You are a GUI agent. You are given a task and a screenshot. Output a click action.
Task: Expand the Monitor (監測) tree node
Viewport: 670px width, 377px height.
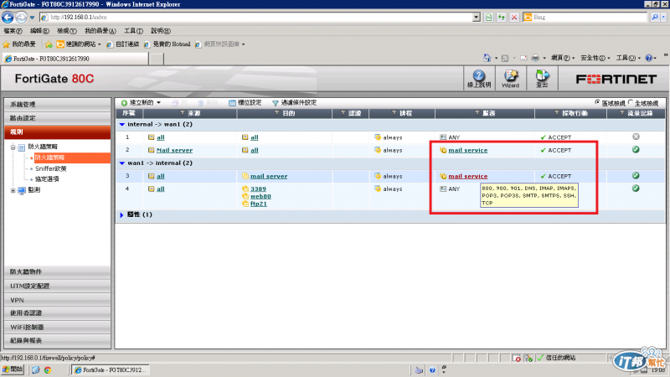(x=13, y=190)
